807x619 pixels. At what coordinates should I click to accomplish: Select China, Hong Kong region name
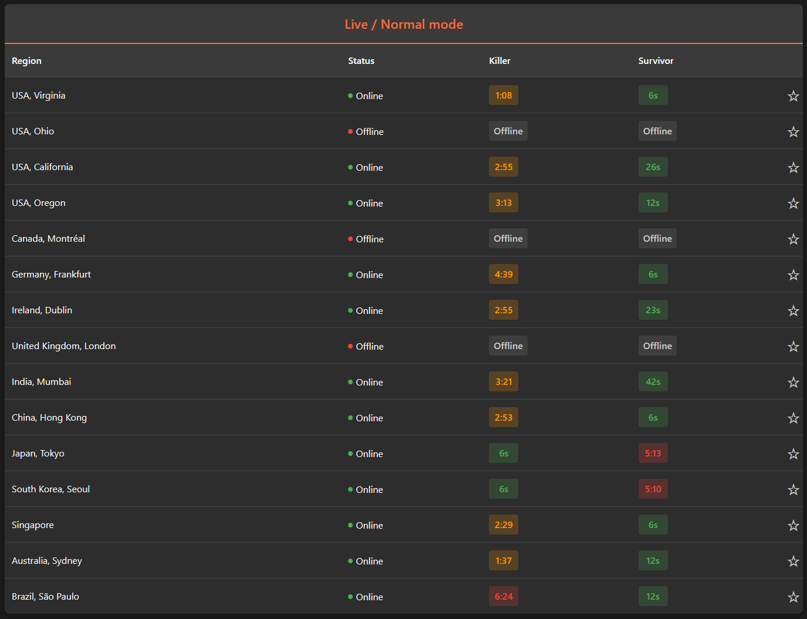[x=49, y=418]
